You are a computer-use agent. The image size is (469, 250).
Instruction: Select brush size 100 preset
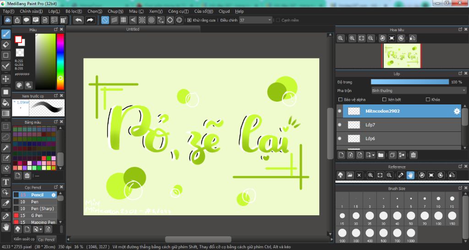pyautogui.click(x=438, y=217)
